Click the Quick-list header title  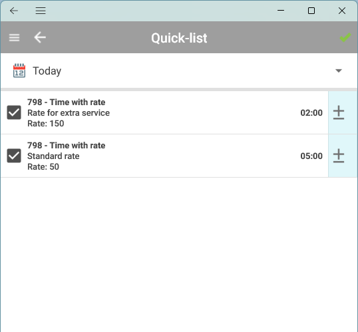pyautogui.click(x=179, y=38)
